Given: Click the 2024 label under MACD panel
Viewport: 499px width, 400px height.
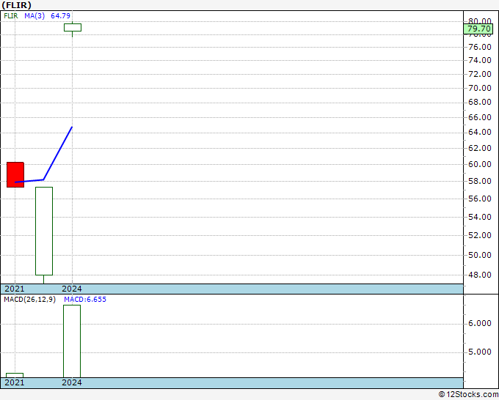Looking at the screenshot, I should click(72, 382).
